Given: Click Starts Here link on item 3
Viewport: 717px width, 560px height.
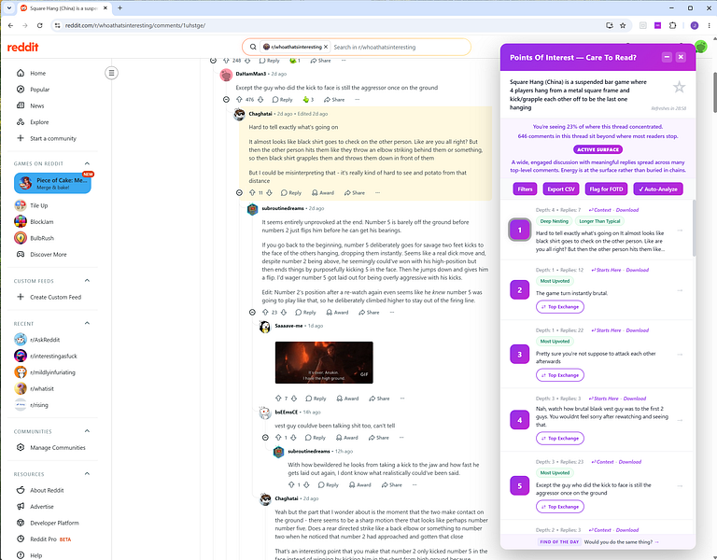Looking at the screenshot, I should [606, 330].
